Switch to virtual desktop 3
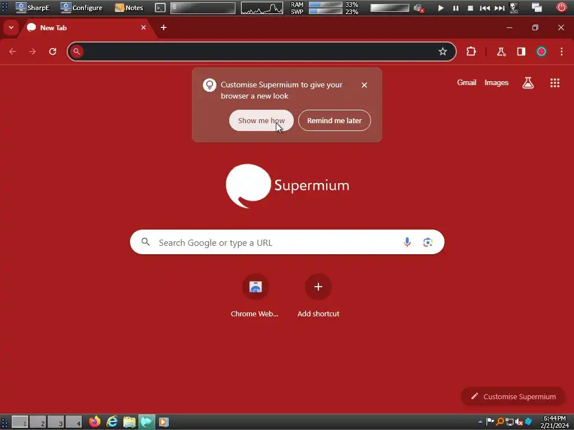574x430 pixels. click(x=55, y=422)
